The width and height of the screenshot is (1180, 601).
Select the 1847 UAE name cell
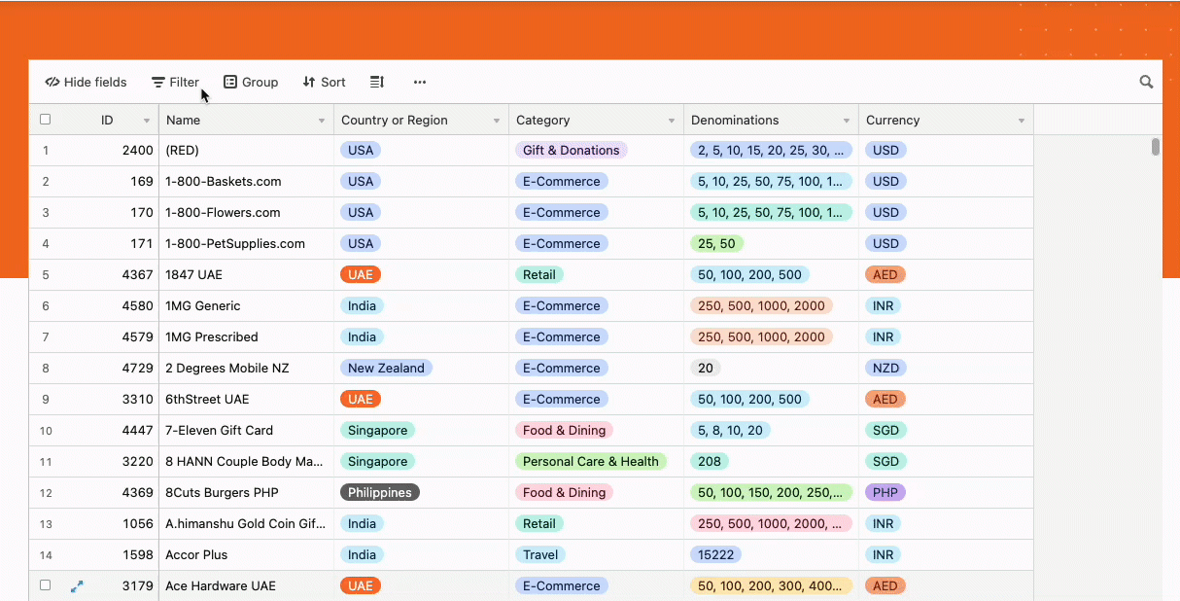246,275
